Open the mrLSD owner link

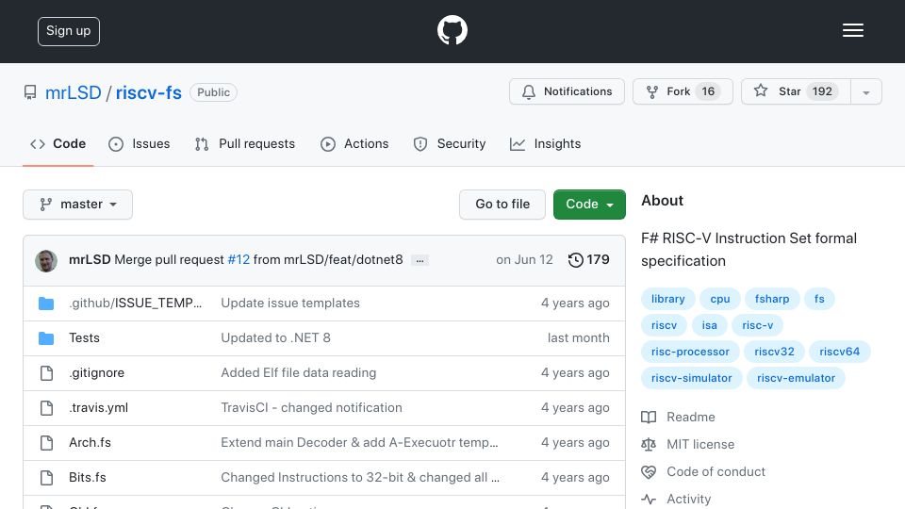[74, 92]
